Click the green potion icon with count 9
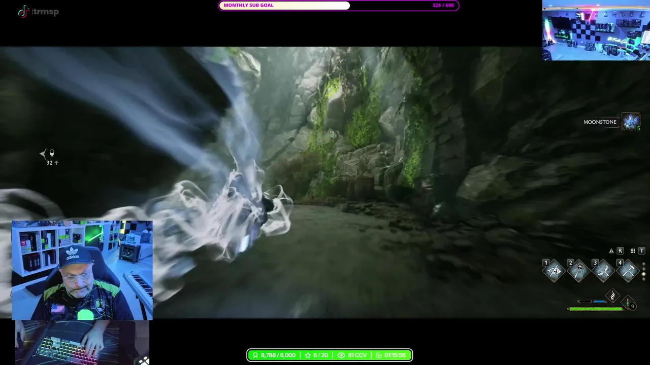This screenshot has width=650, height=365. (629, 303)
